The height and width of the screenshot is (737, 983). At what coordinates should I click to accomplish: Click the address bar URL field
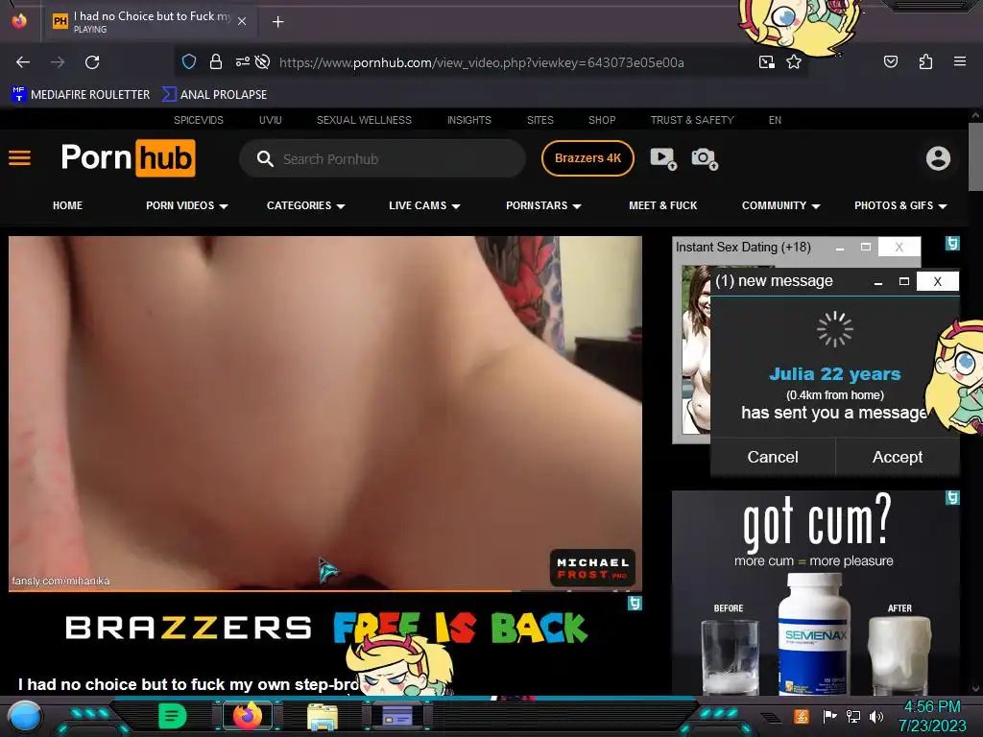click(482, 62)
